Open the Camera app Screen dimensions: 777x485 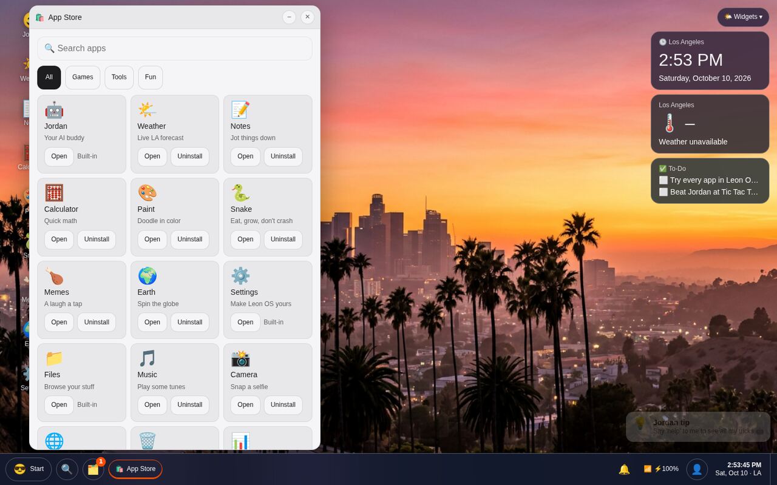[x=245, y=405]
